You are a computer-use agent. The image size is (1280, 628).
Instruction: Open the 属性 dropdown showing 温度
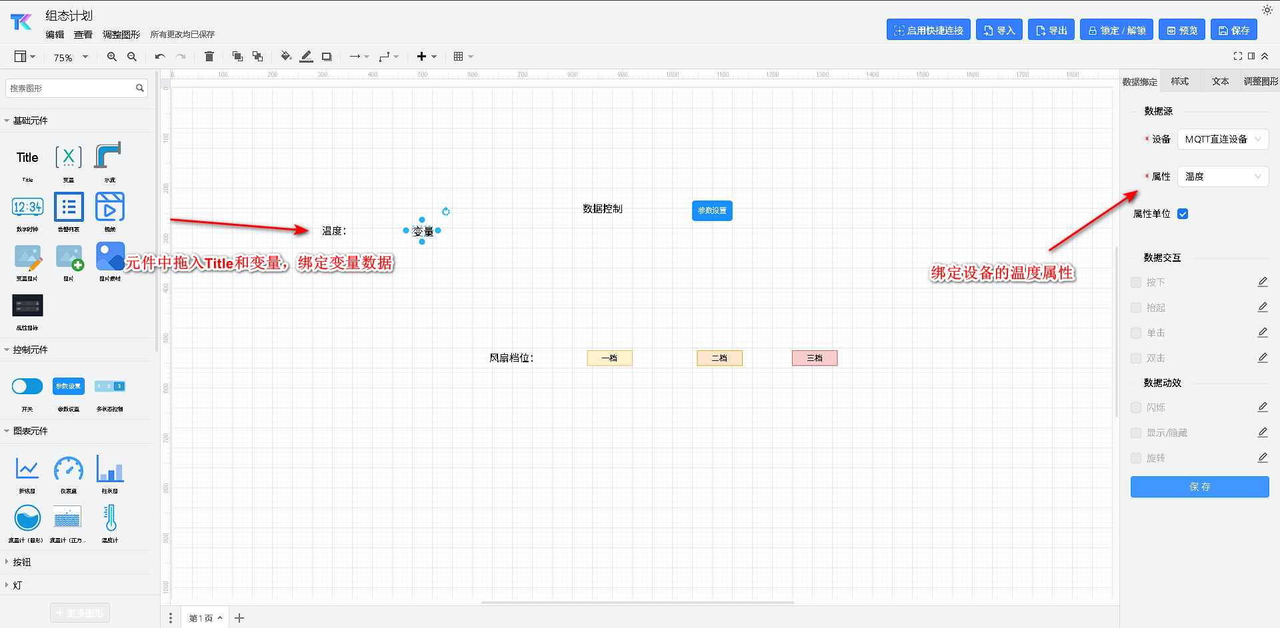tap(1223, 176)
